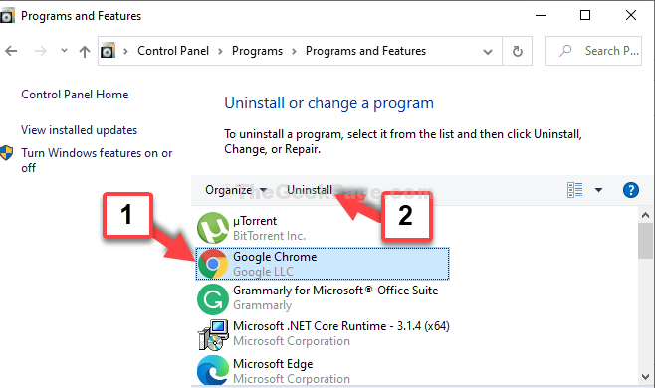
Task: Select the Google Chrome icon
Action: point(213,264)
